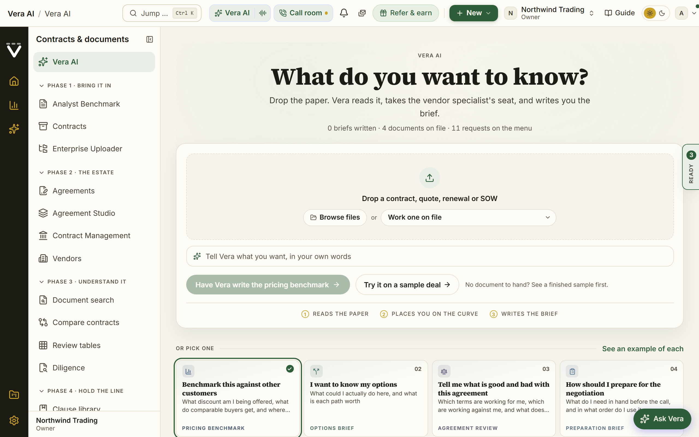Screen dimensions: 699x437
Task: Collapse Phase 1 · Bring it in section
Action: [75, 85]
